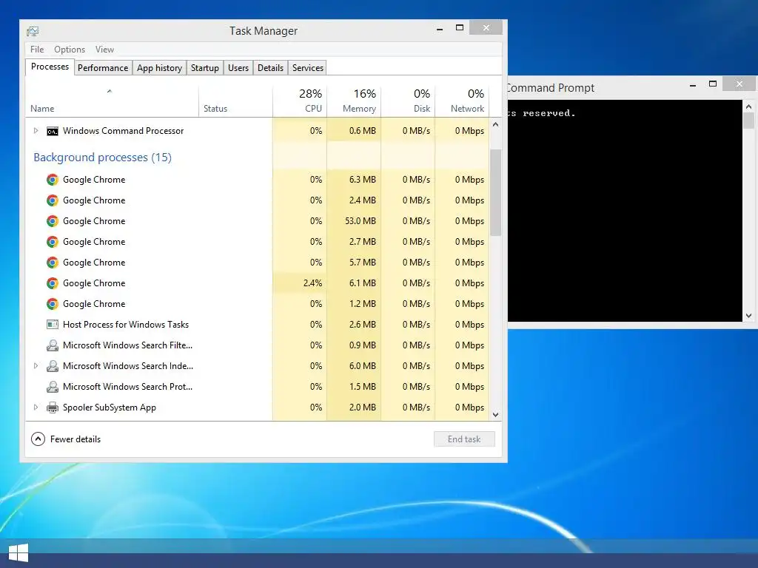Click the Chrome icon with 5.7 MB memory
The image size is (758, 568).
(53, 263)
